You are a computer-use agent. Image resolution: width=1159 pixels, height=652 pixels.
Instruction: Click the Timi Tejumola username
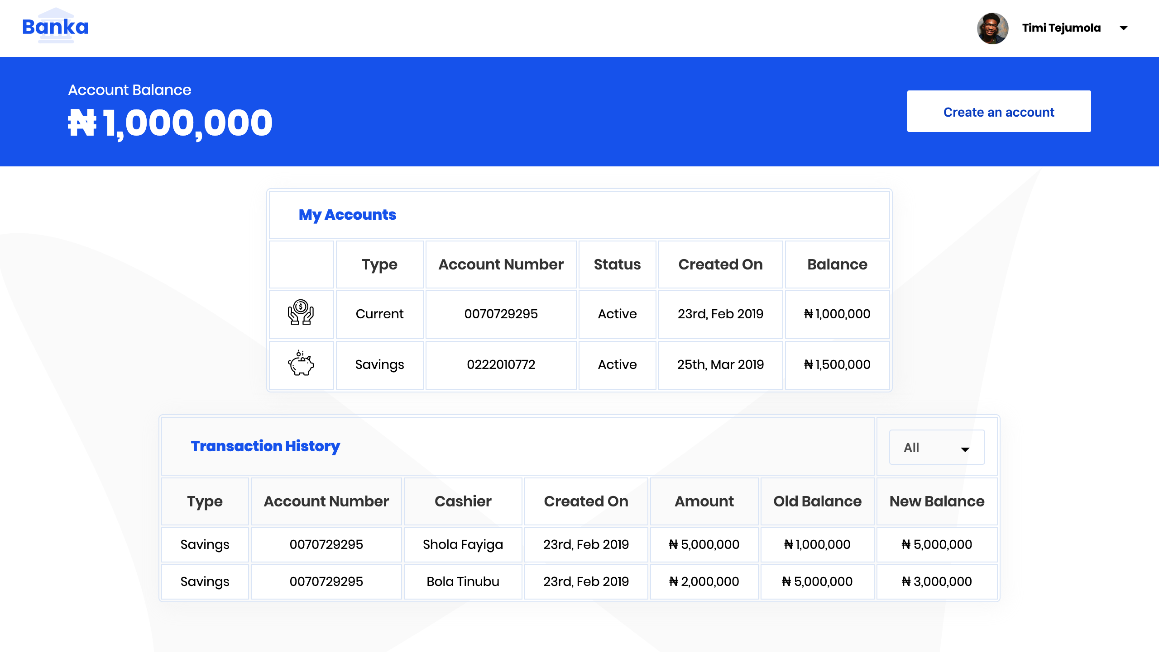point(1061,28)
